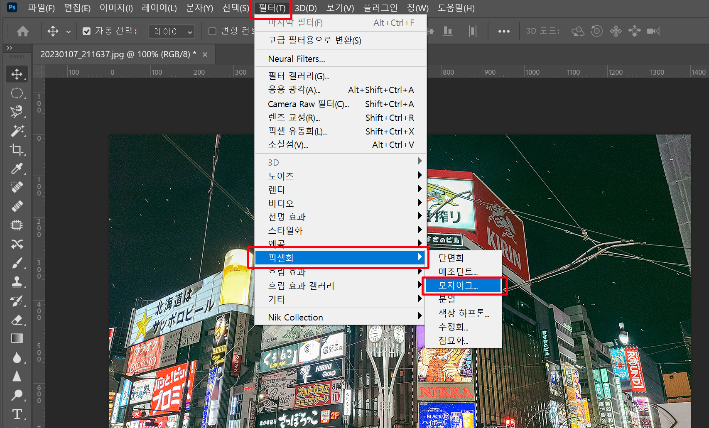Image resolution: width=709 pixels, height=428 pixels.
Task: Select the Content-Aware Move tool
Action: point(17,244)
